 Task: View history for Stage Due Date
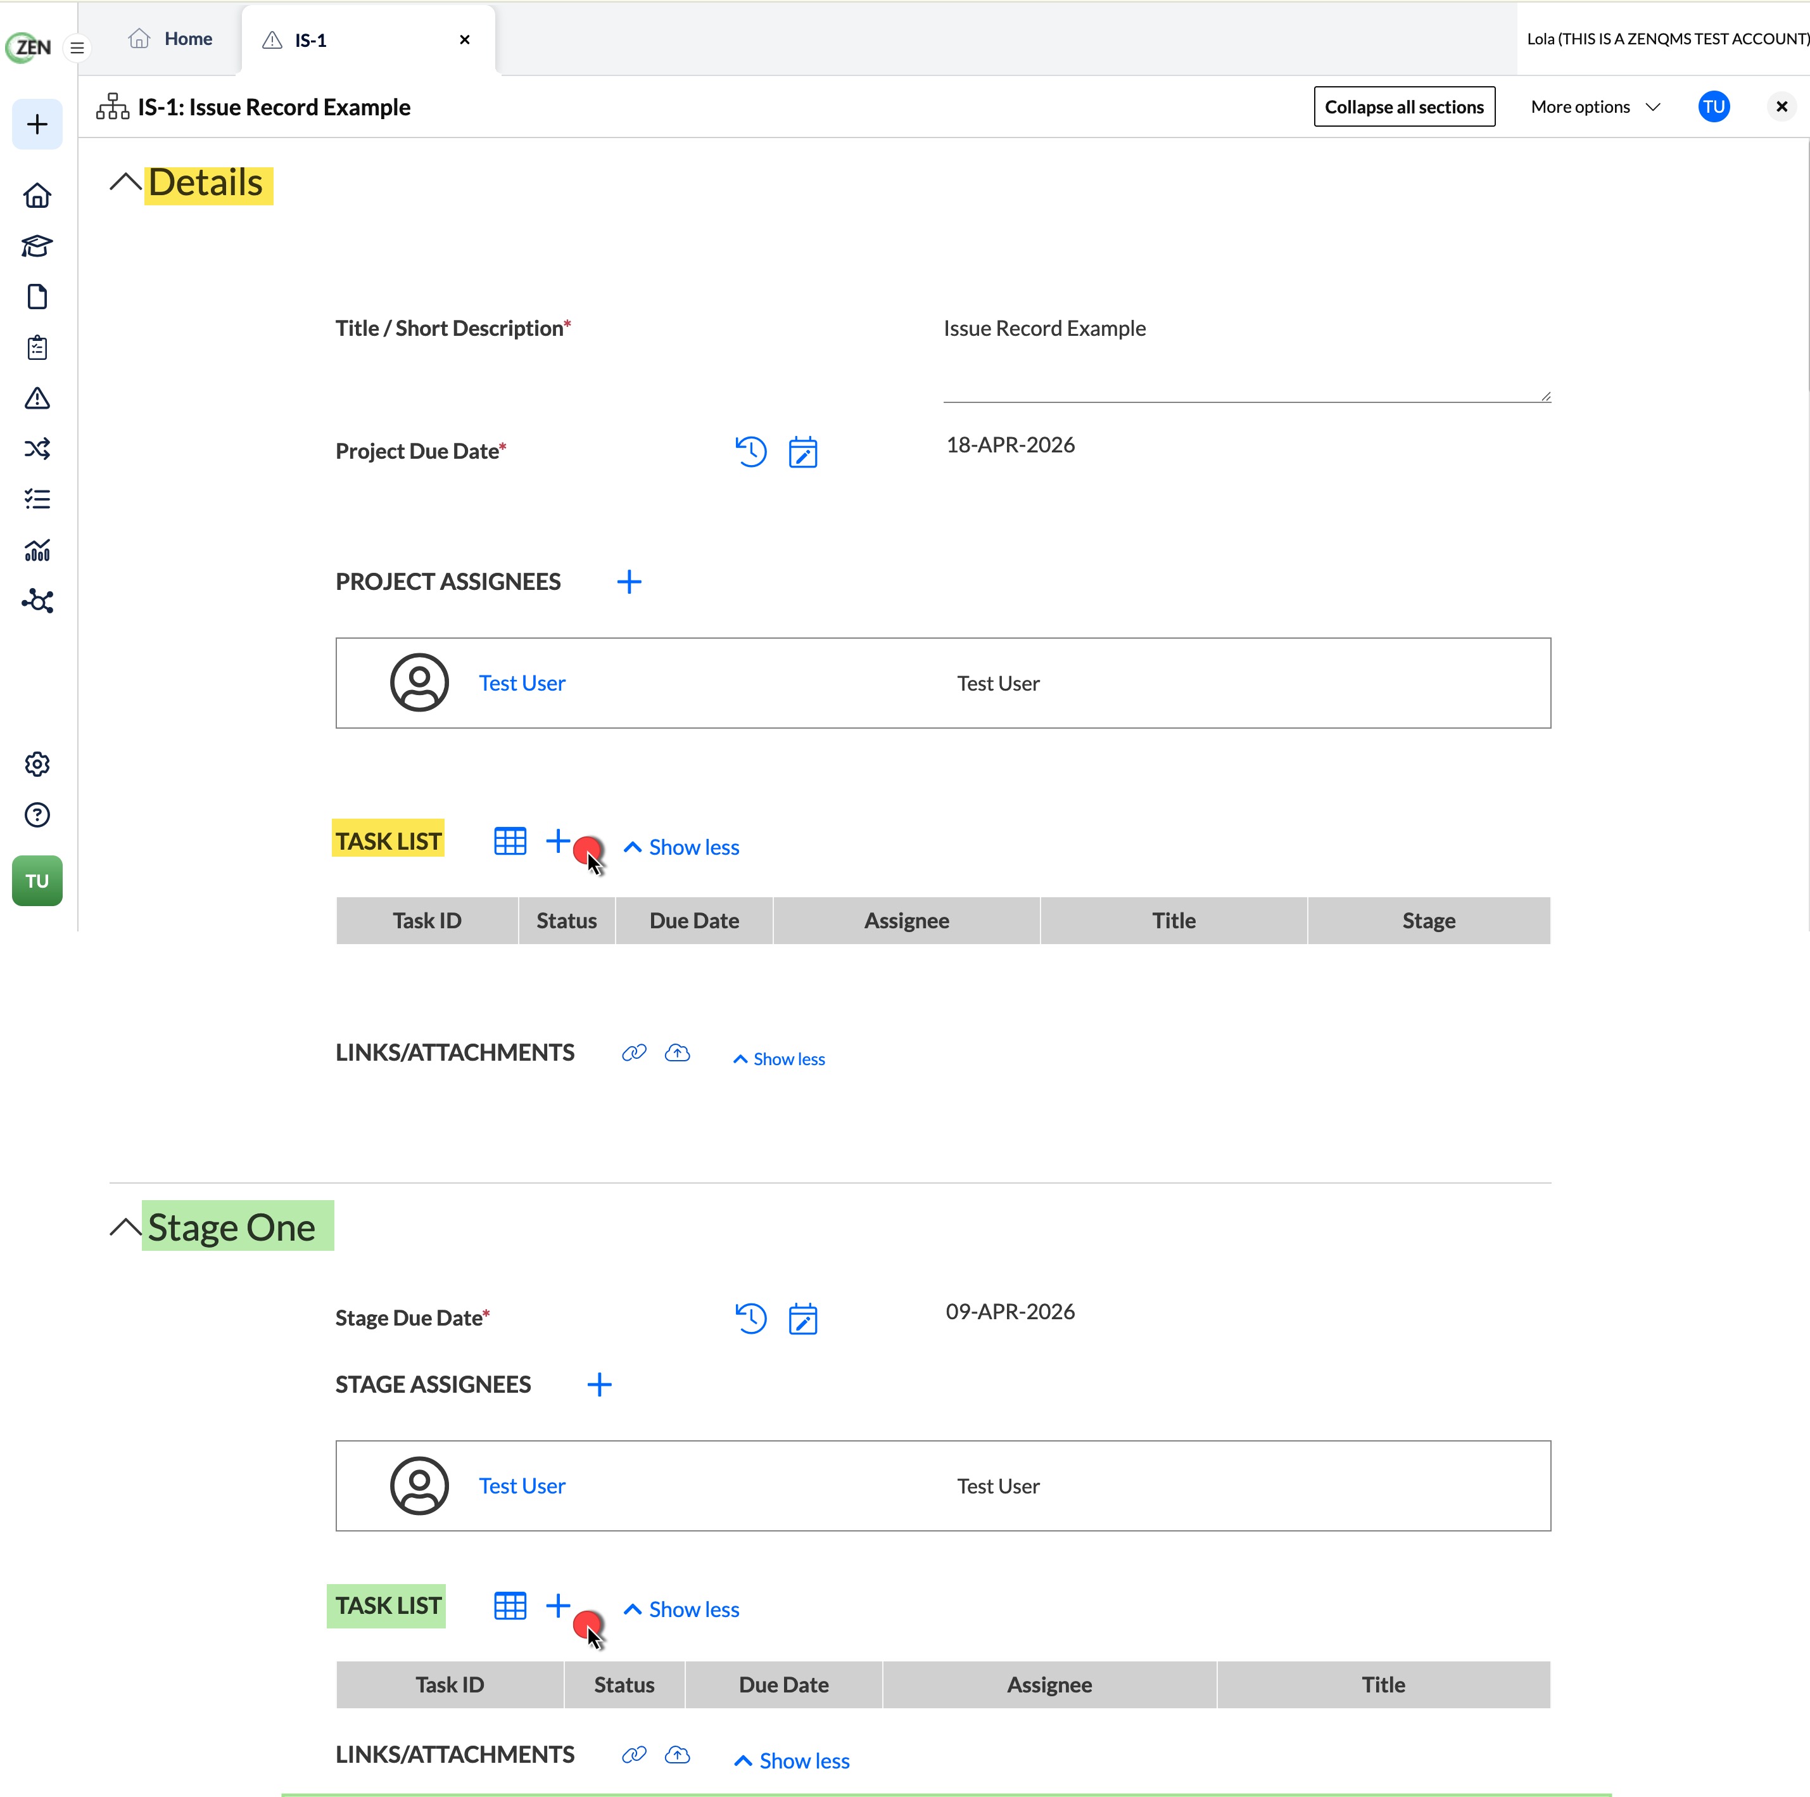click(x=750, y=1318)
